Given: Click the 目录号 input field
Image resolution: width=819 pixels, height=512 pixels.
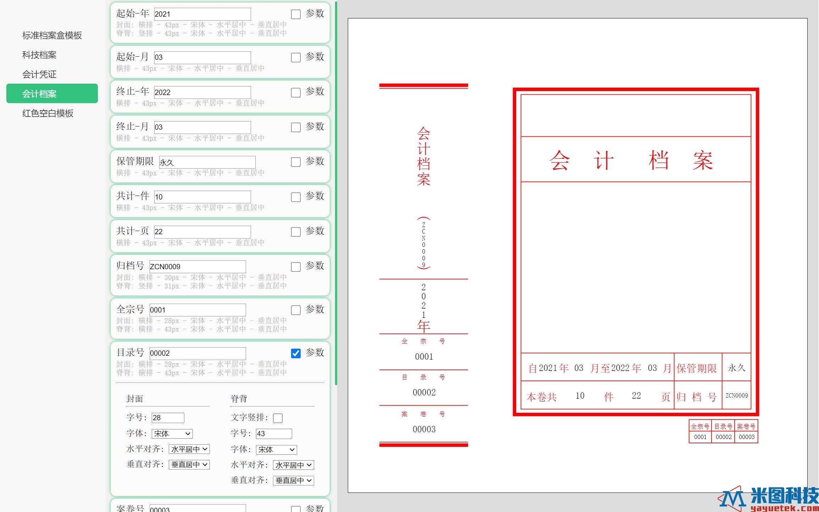Looking at the screenshot, I should [x=197, y=353].
